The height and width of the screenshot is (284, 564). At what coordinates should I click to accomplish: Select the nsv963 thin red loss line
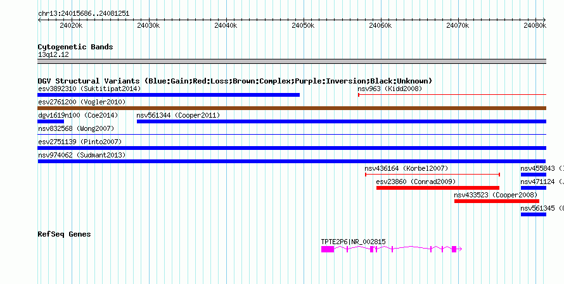[452, 95]
